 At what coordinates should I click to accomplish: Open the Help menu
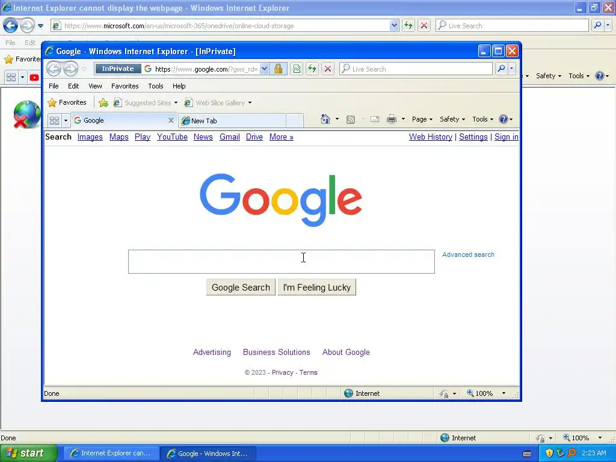coord(179,86)
